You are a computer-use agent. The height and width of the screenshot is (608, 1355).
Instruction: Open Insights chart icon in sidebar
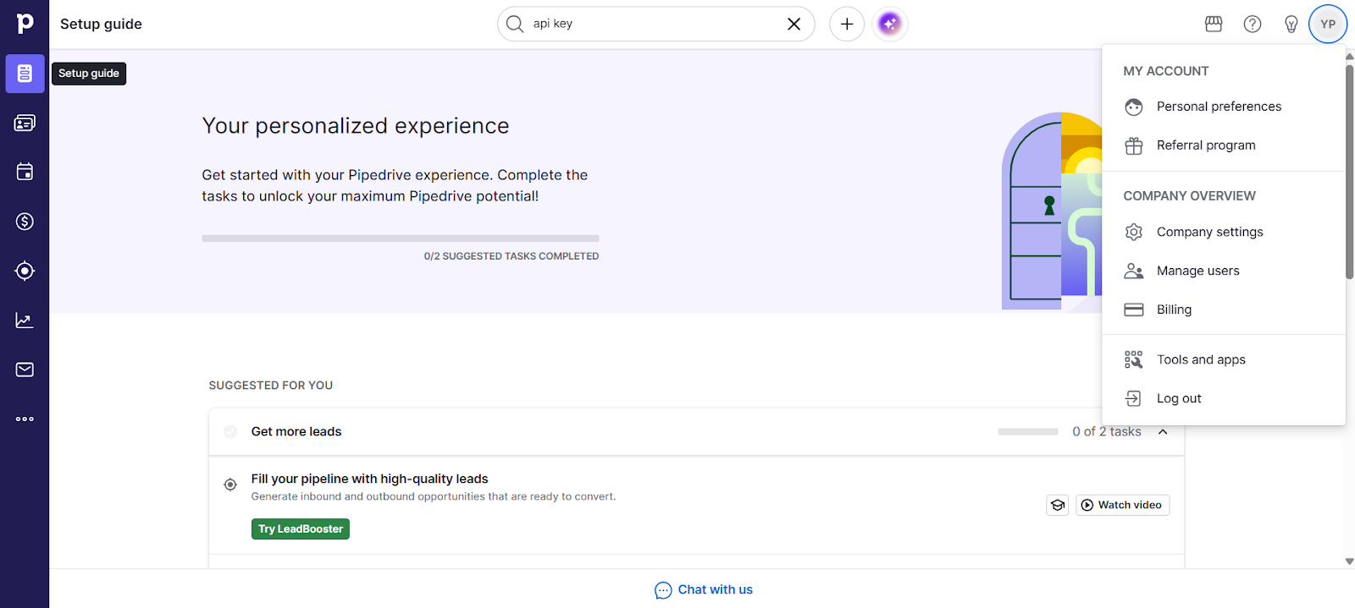pos(25,320)
